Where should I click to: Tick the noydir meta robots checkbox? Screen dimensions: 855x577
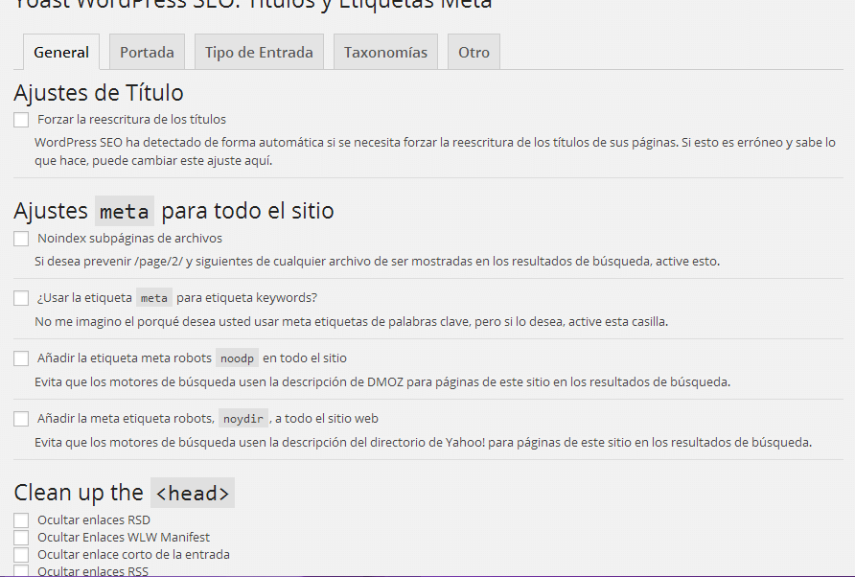(21, 420)
